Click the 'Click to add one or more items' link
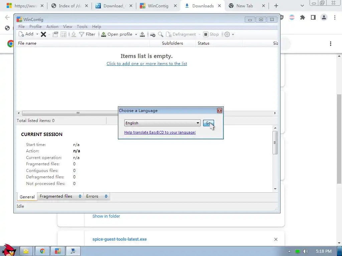The width and height of the screenshot is (342, 256). coord(147,64)
